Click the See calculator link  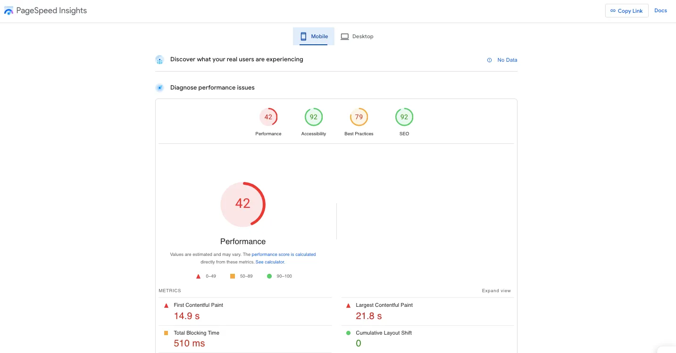270,262
